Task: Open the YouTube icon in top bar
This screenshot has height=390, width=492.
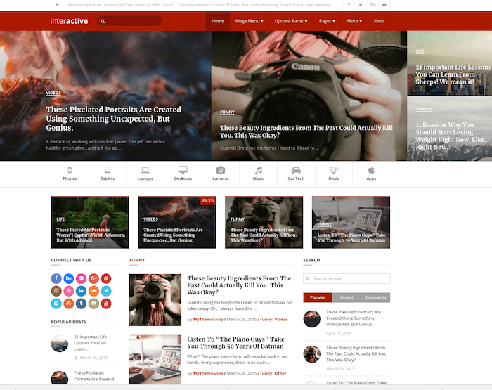Action: (x=384, y=5)
